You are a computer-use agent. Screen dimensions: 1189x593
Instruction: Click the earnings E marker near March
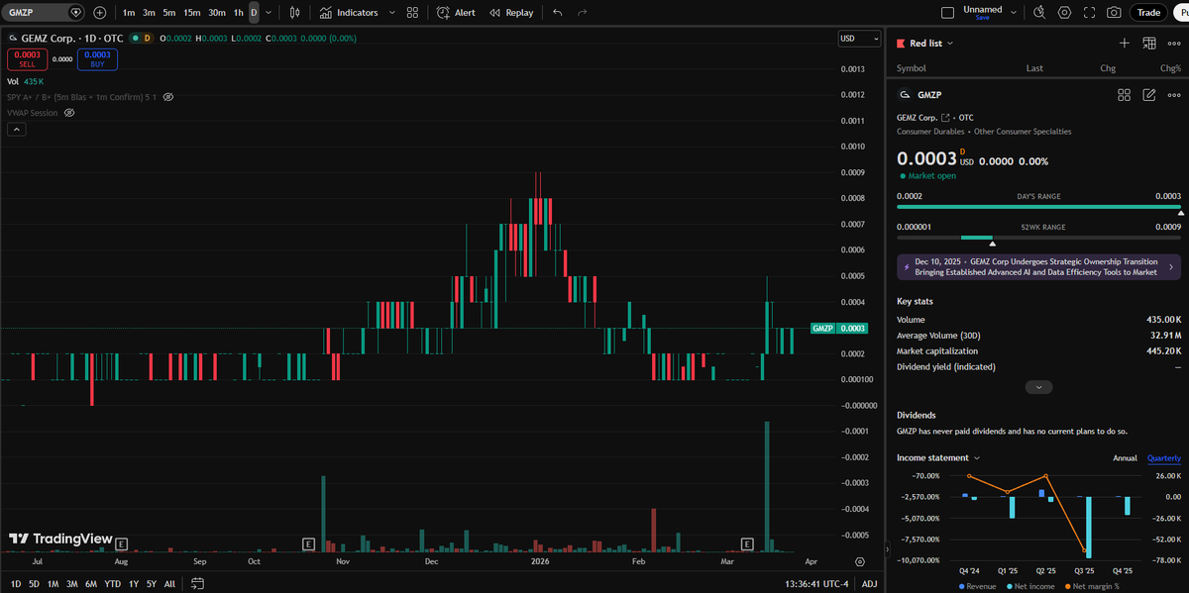[x=748, y=544]
